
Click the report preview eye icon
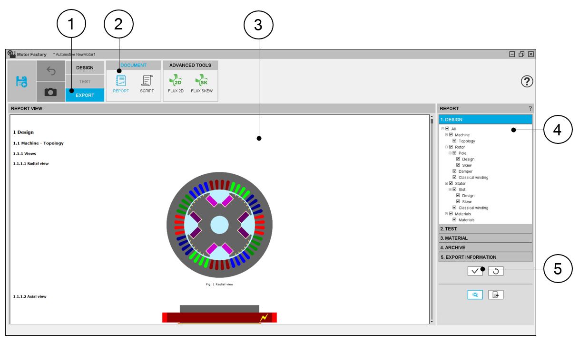475,295
